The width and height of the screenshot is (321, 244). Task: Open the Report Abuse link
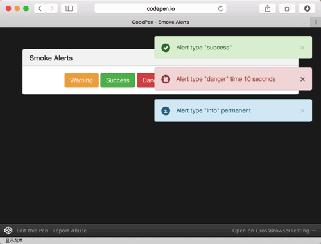coord(69,231)
